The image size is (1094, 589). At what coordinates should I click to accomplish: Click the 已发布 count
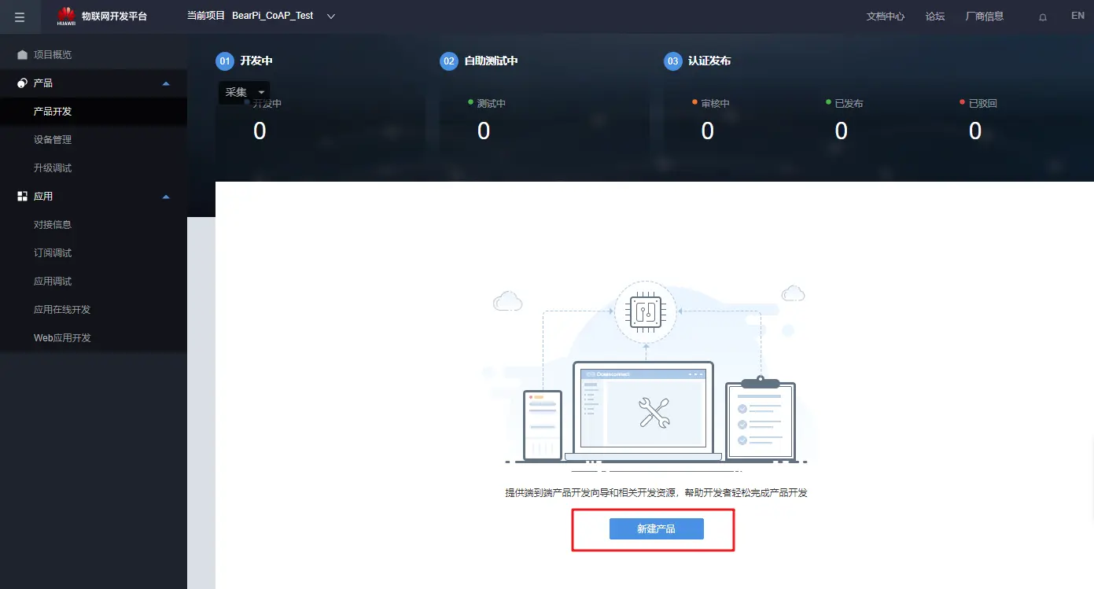(842, 131)
